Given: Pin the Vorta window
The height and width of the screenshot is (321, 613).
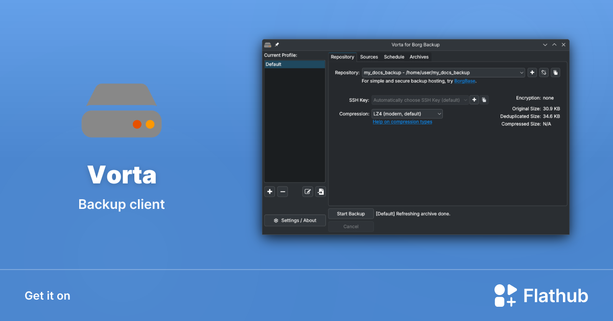Looking at the screenshot, I should [276, 44].
